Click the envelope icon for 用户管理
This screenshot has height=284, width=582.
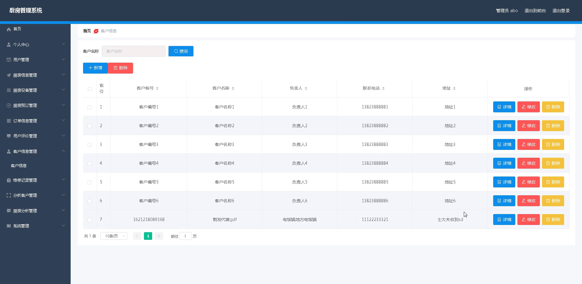(x=9, y=60)
